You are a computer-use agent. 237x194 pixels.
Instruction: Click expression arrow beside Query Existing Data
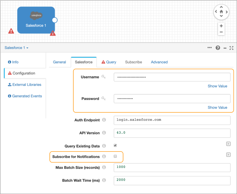(228, 144)
